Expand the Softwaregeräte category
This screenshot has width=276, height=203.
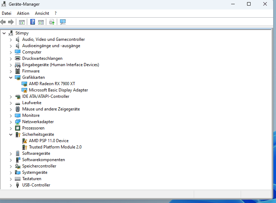[x=11, y=154]
